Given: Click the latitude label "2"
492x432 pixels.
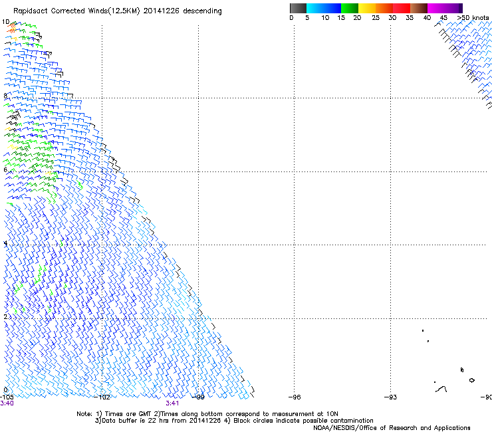Looking at the screenshot, I should (x=5, y=317).
